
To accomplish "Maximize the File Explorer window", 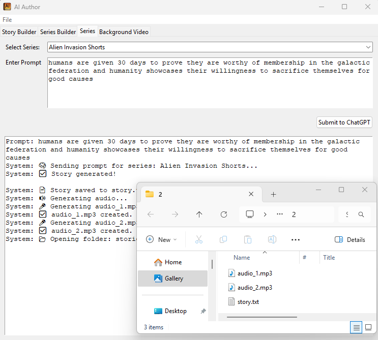I will (341, 190).
